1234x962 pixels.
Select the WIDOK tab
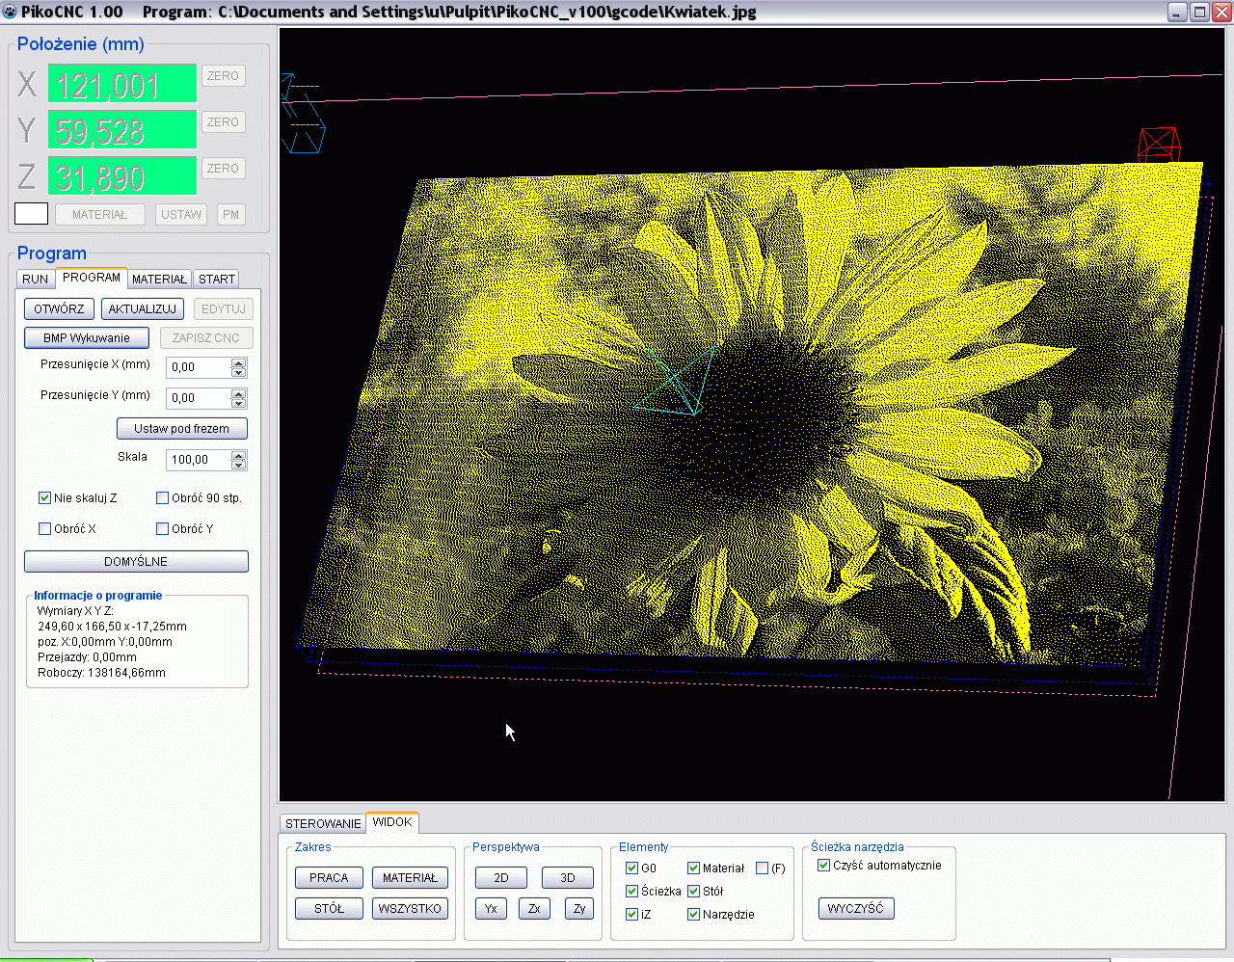(x=392, y=822)
